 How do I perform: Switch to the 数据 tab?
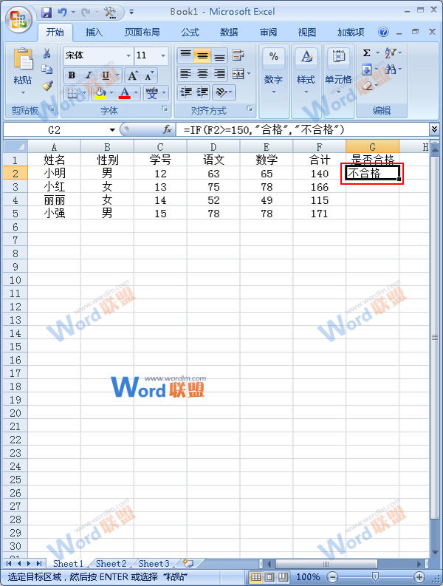tap(229, 33)
